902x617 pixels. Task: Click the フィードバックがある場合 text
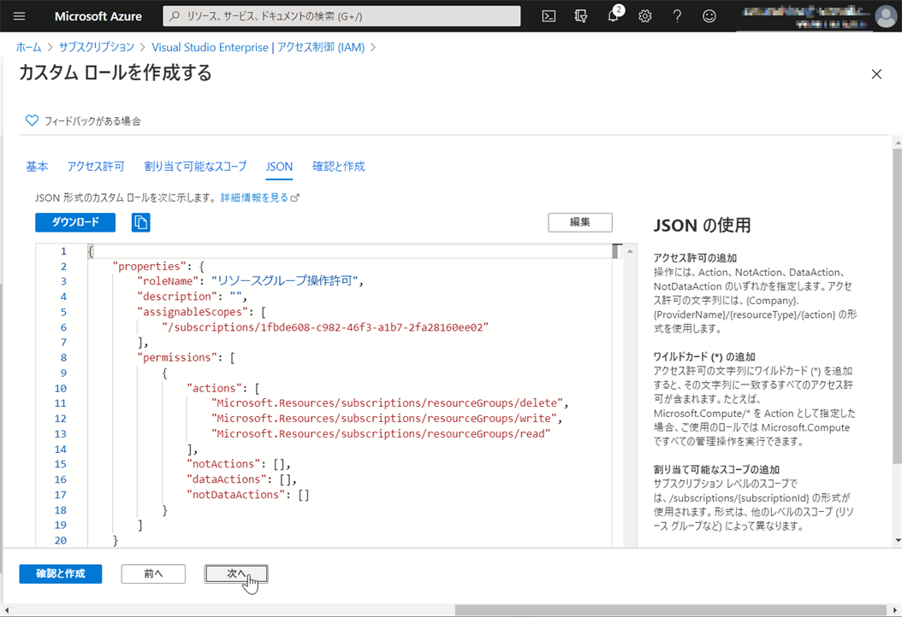92,121
